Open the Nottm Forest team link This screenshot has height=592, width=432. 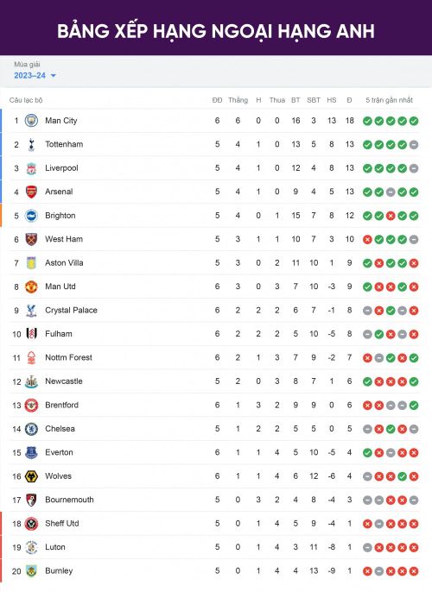[69, 357]
